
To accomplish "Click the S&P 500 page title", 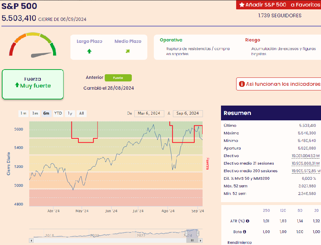I will pos(19,6).
